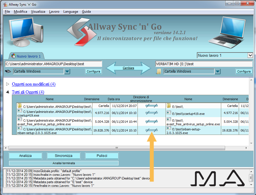Click the file list scroll right arrow
The width and height of the screenshot is (256, 195).
tap(246, 148)
